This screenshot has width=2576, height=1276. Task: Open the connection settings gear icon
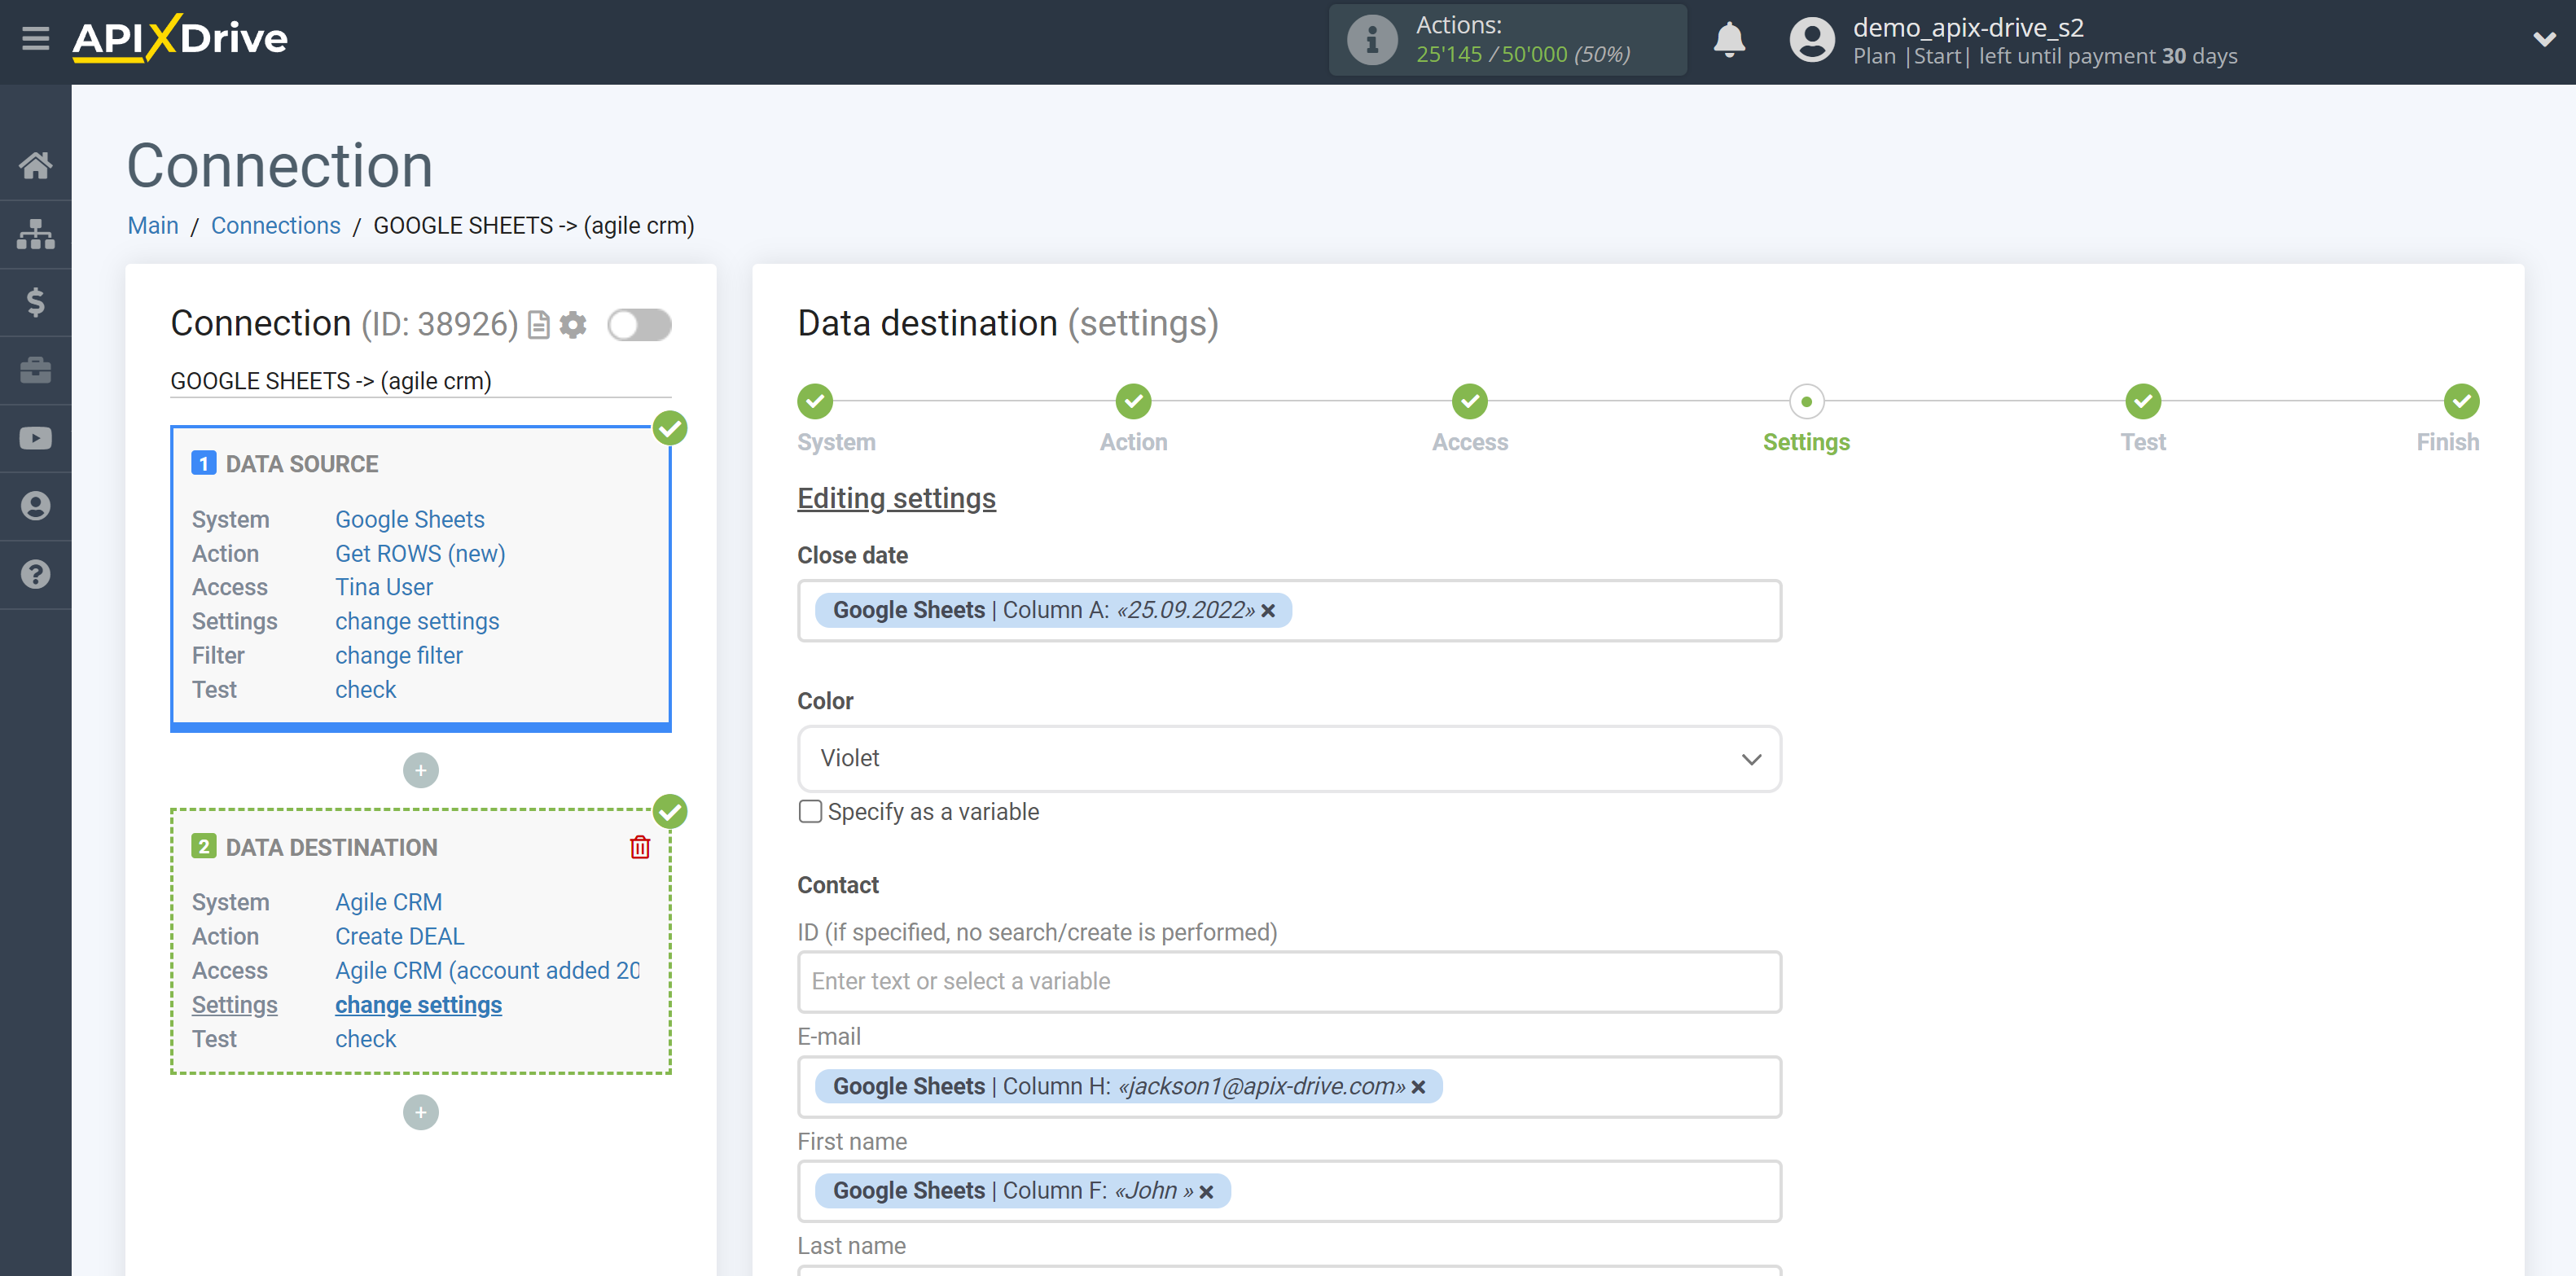click(573, 325)
